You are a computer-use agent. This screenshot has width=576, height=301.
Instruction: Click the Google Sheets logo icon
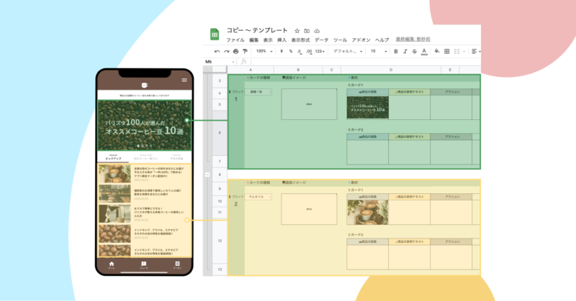tap(215, 34)
